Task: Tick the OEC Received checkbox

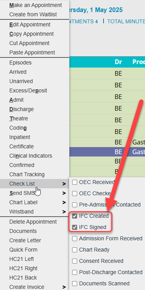Action: (x=74, y=182)
